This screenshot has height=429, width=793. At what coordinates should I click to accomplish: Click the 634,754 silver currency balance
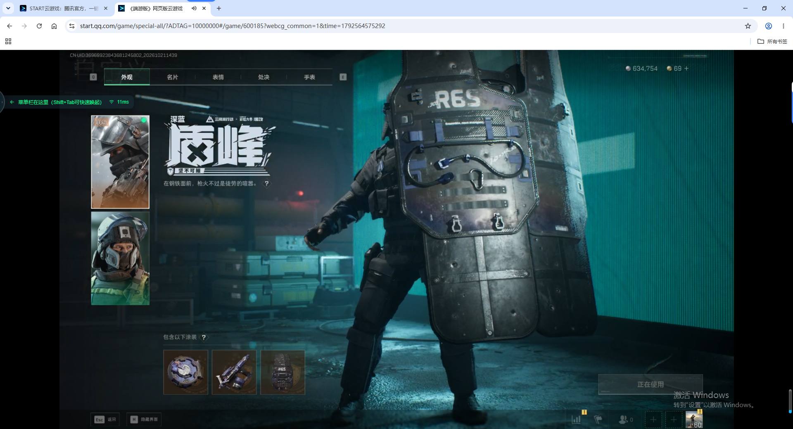(641, 69)
